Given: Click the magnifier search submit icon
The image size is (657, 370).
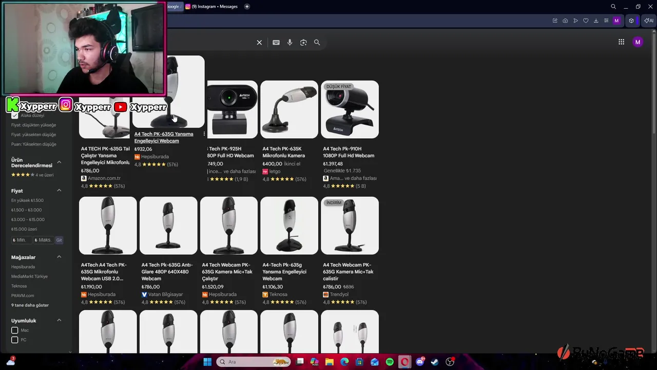Looking at the screenshot, I should pyautogui.click(x=317, y=43).
